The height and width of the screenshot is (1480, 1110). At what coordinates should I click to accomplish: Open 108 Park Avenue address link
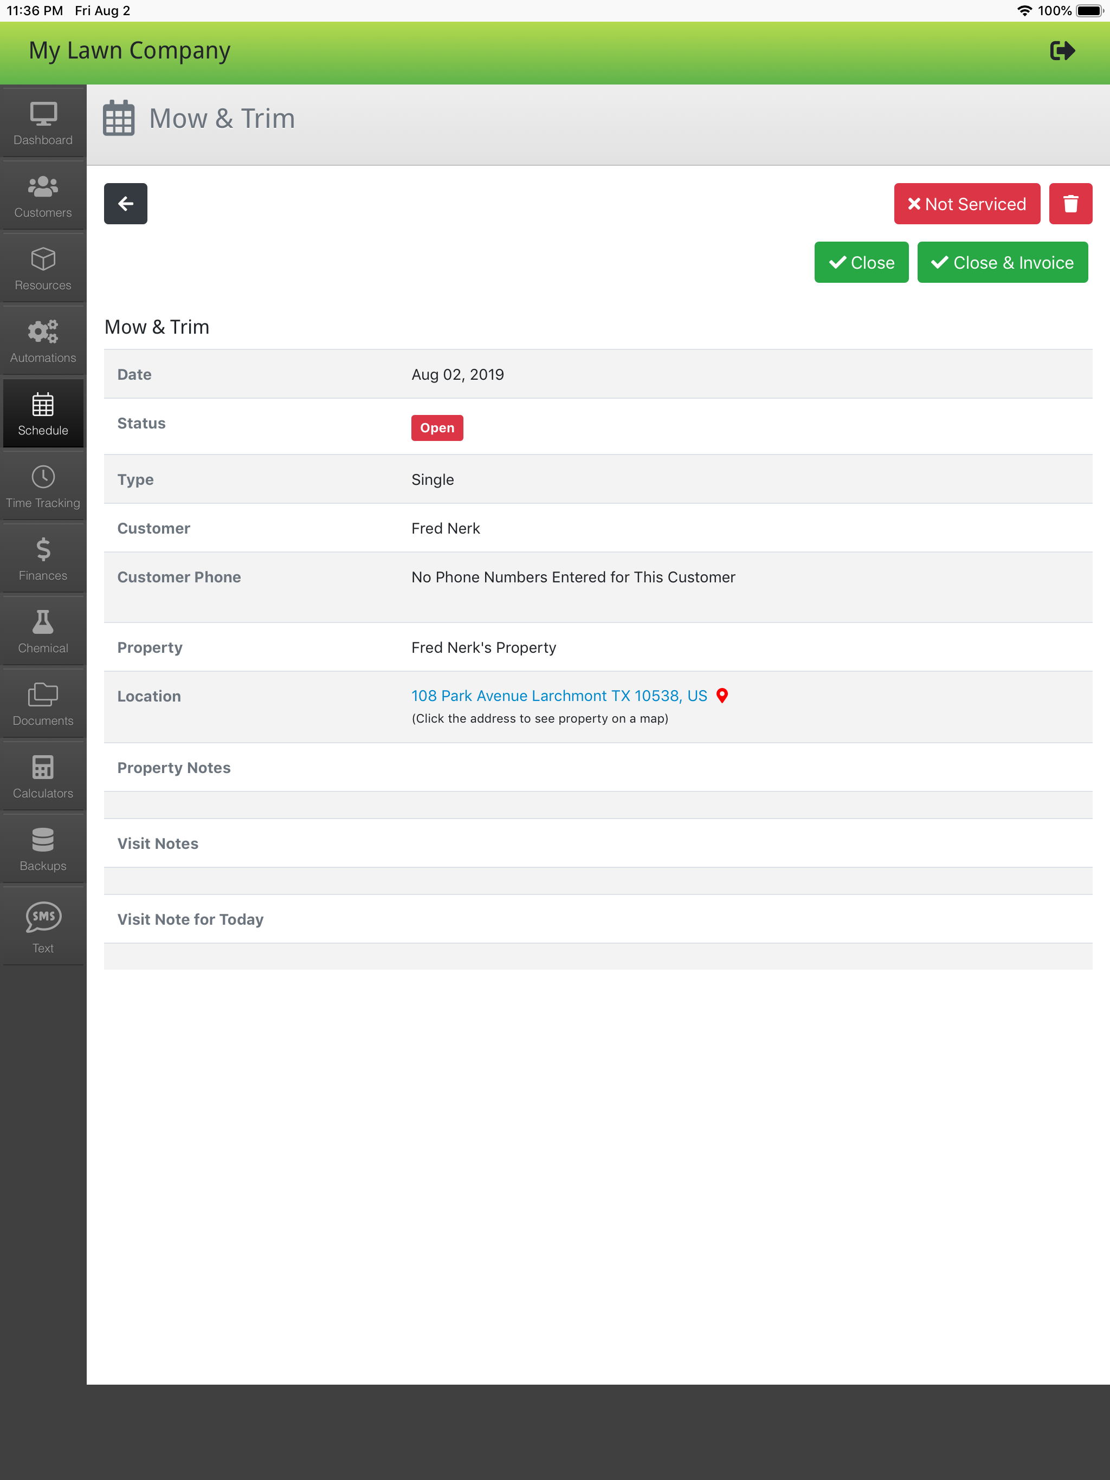[558, 696]
